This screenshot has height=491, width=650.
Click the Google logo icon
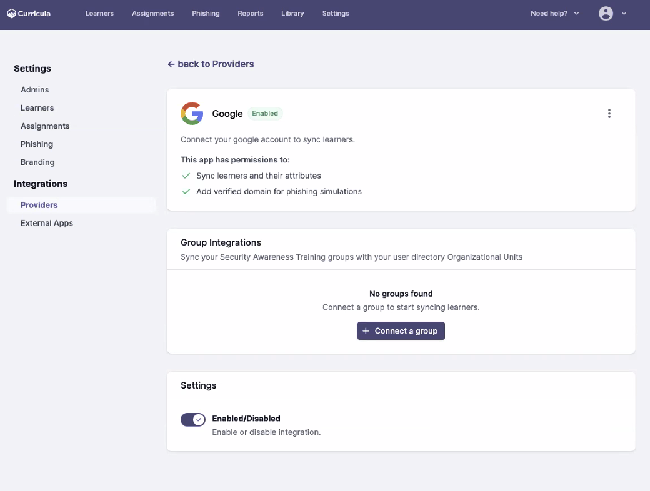point(192,114)
